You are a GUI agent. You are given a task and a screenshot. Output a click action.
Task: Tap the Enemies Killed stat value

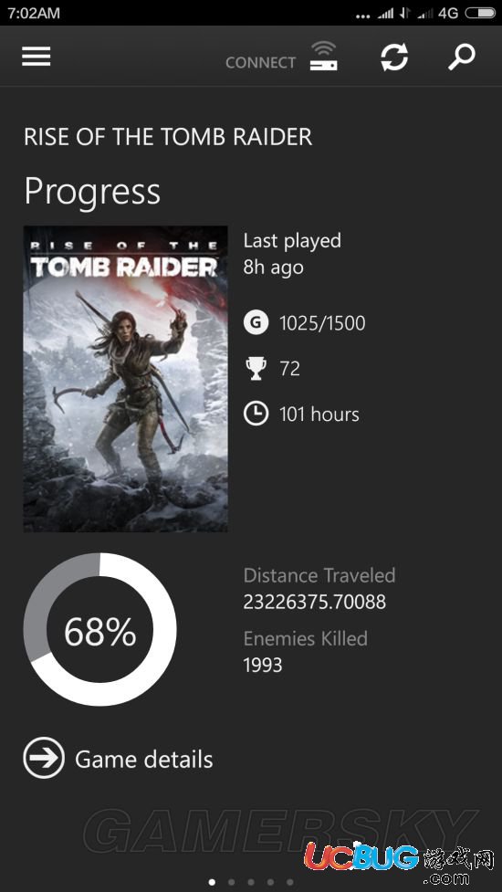pyautogui.click(x=263, y=665)
